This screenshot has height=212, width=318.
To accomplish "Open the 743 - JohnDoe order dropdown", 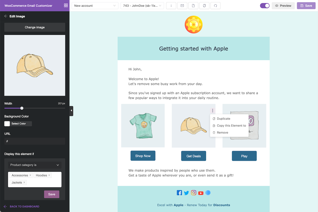I will (142, 6).
